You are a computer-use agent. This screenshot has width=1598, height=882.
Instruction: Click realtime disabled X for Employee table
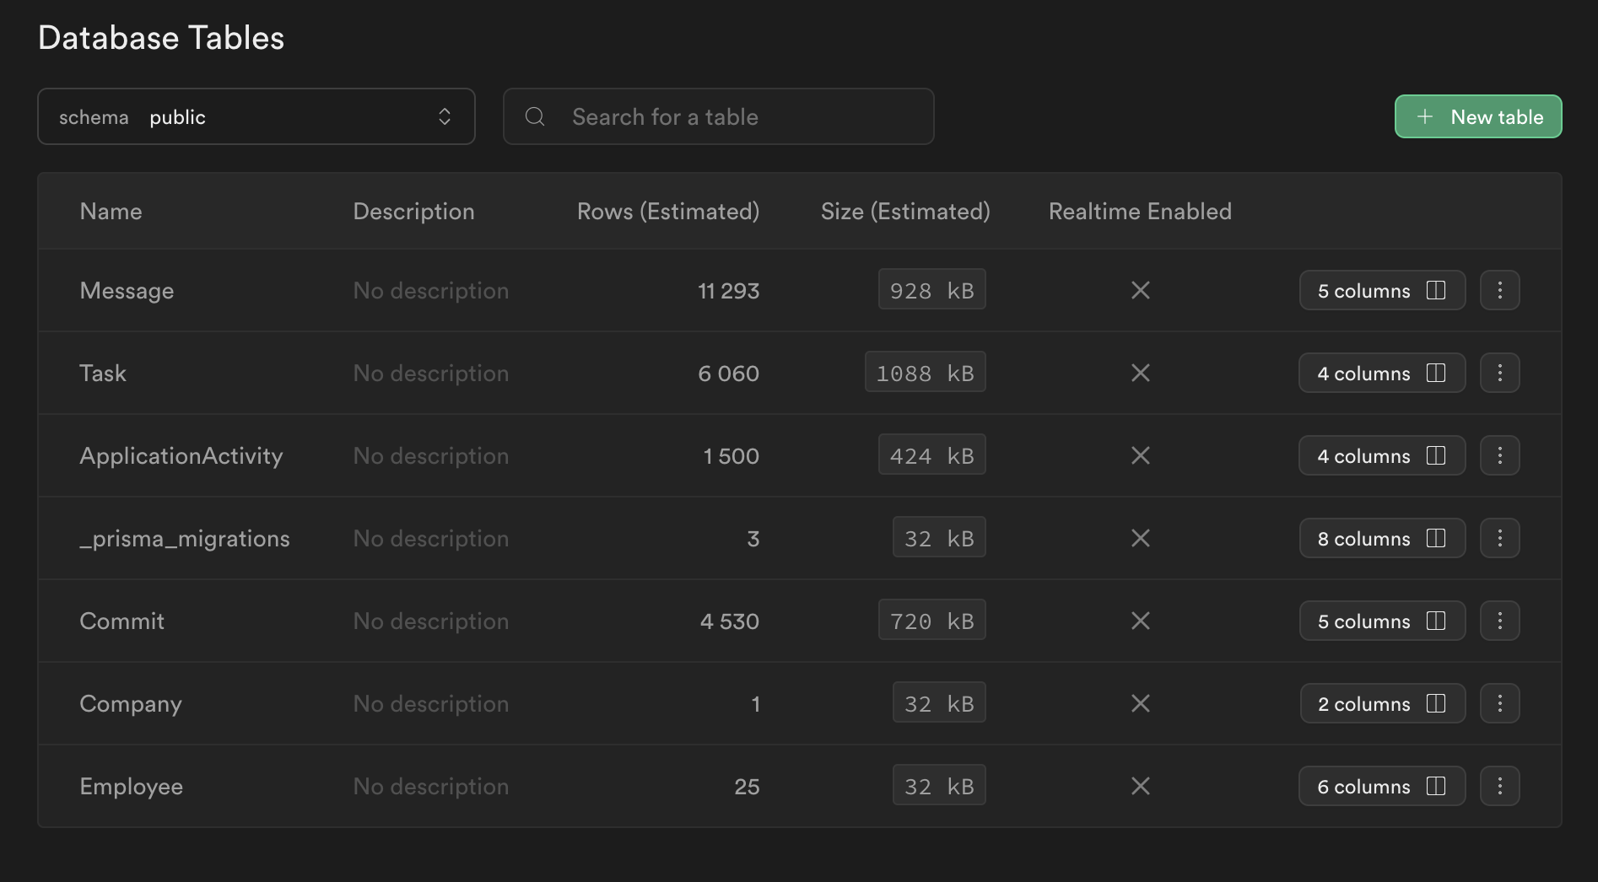[1140, 786]
